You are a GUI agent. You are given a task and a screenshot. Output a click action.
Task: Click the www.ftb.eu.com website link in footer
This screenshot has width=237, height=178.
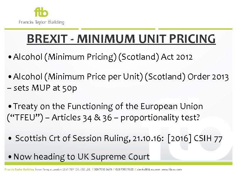click(172, 169)
